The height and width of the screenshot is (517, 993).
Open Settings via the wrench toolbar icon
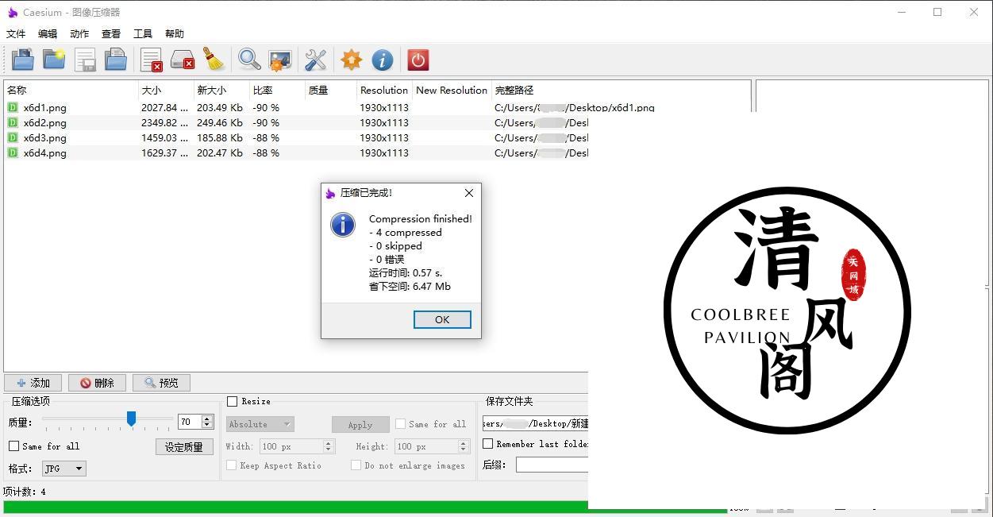pos(315,60)
